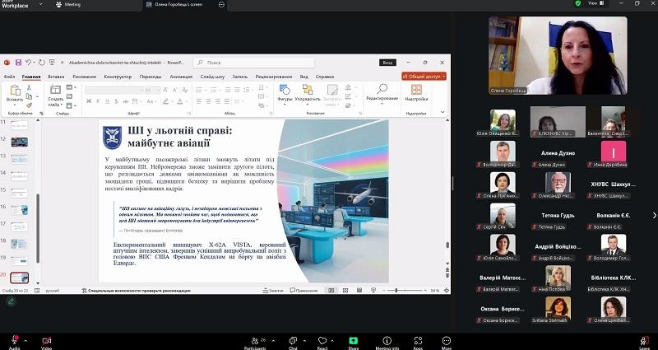658x350 pixels.
Task: Click the Поиск search box in PowerPoint
Action: (x=239, y=62)
